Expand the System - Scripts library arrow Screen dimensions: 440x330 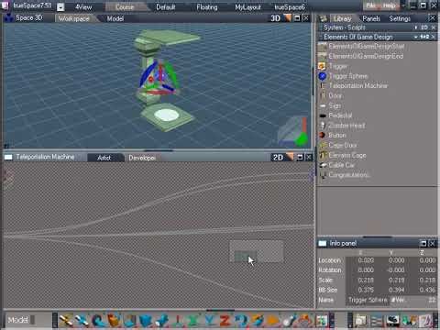pyautogui.click(x=416, y=27)
